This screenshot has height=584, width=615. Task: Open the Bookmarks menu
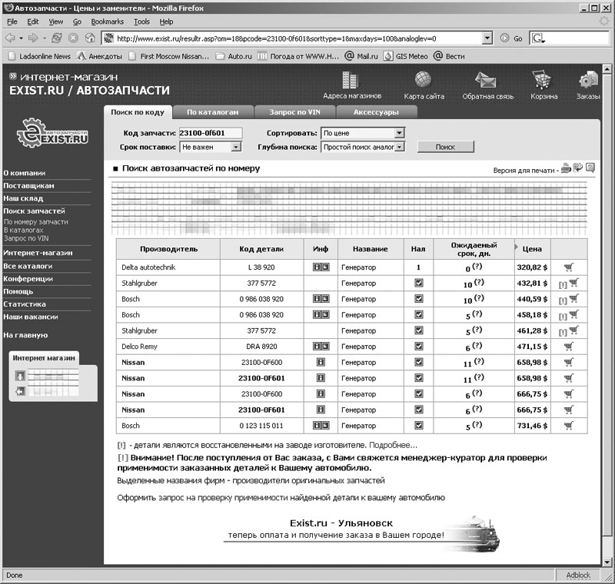[x=107, y=22]
